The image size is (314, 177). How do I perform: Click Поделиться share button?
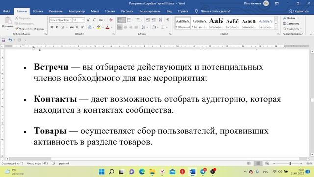click(299, 11)
